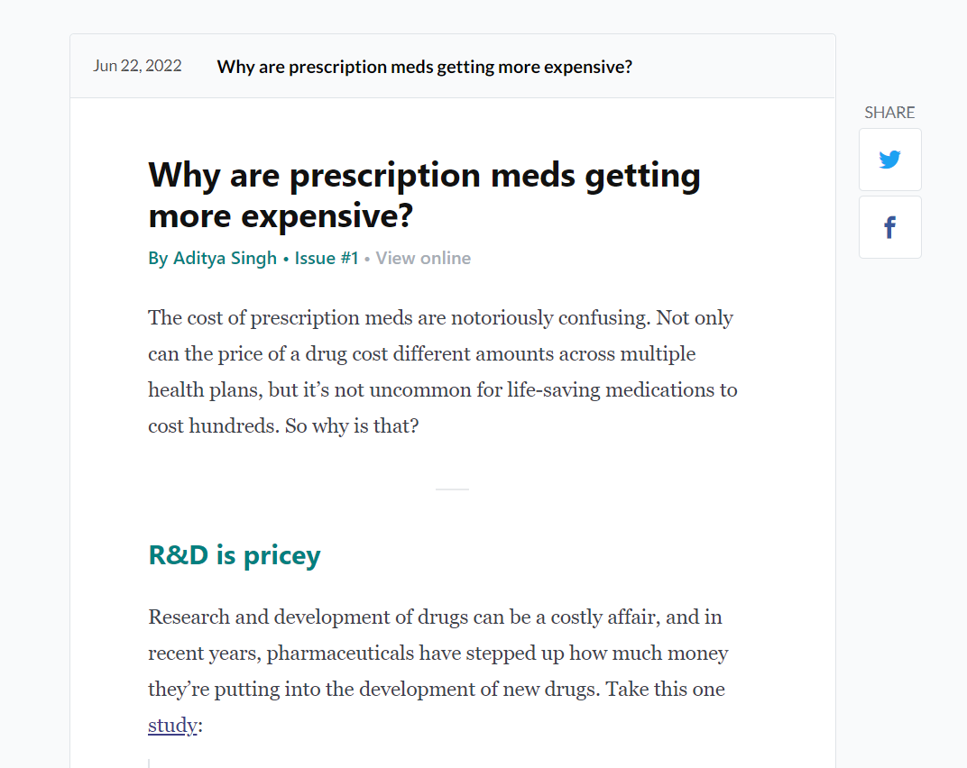Click the paragraph beginning 'Research and development'
This screenshot has width=967, height=768.
437,672
